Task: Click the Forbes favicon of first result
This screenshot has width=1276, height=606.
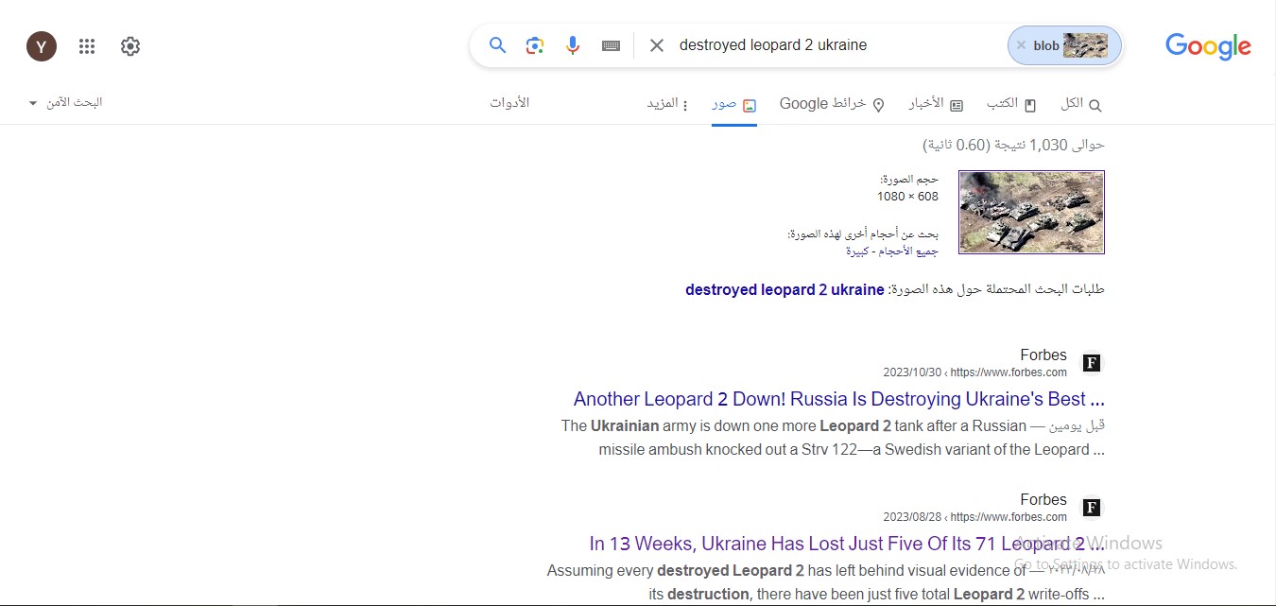Action: (1091, 363)
